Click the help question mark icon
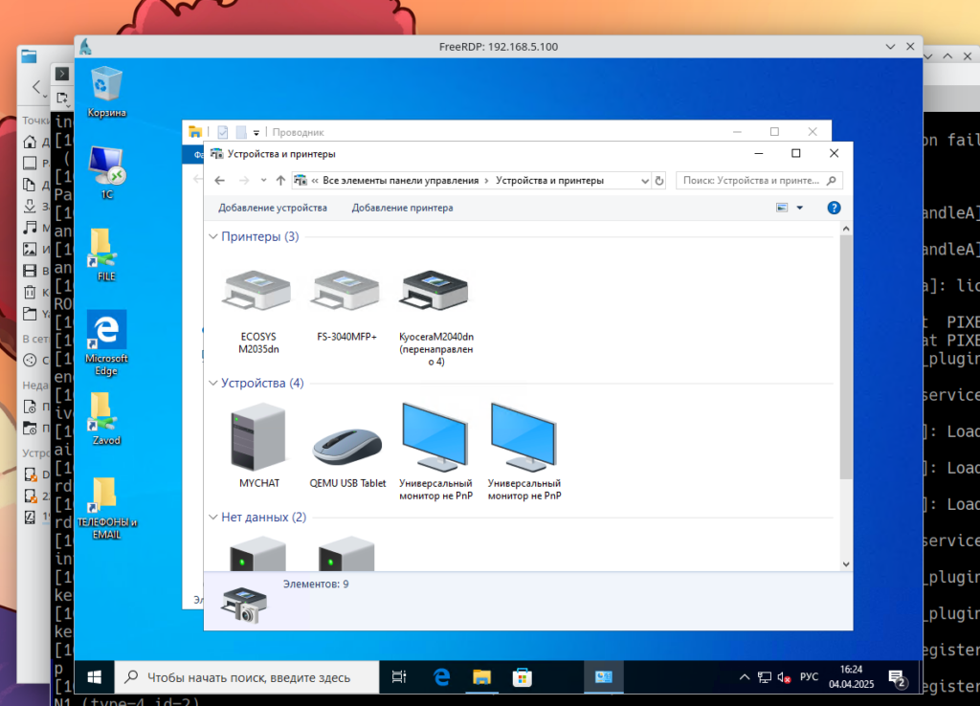The width and height of the screenshot is (980, 706). tap(834, 208)
